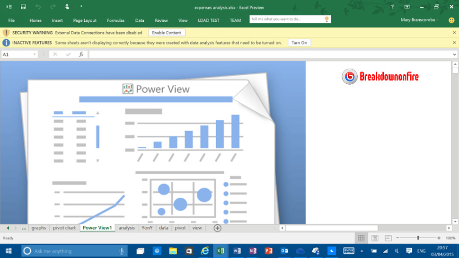Select Page Layout view icon in status bar
Image resolution: width=459 pixels, height=258 pixels.
pyautogui.click(x=375, y=238)
